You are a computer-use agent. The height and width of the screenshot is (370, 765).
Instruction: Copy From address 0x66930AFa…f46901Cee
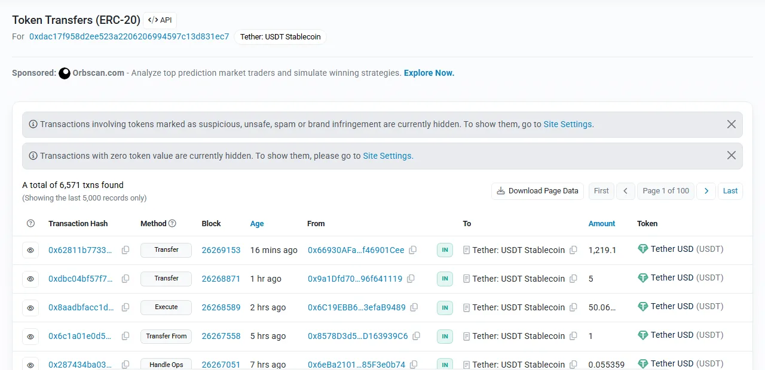point(413,250)
